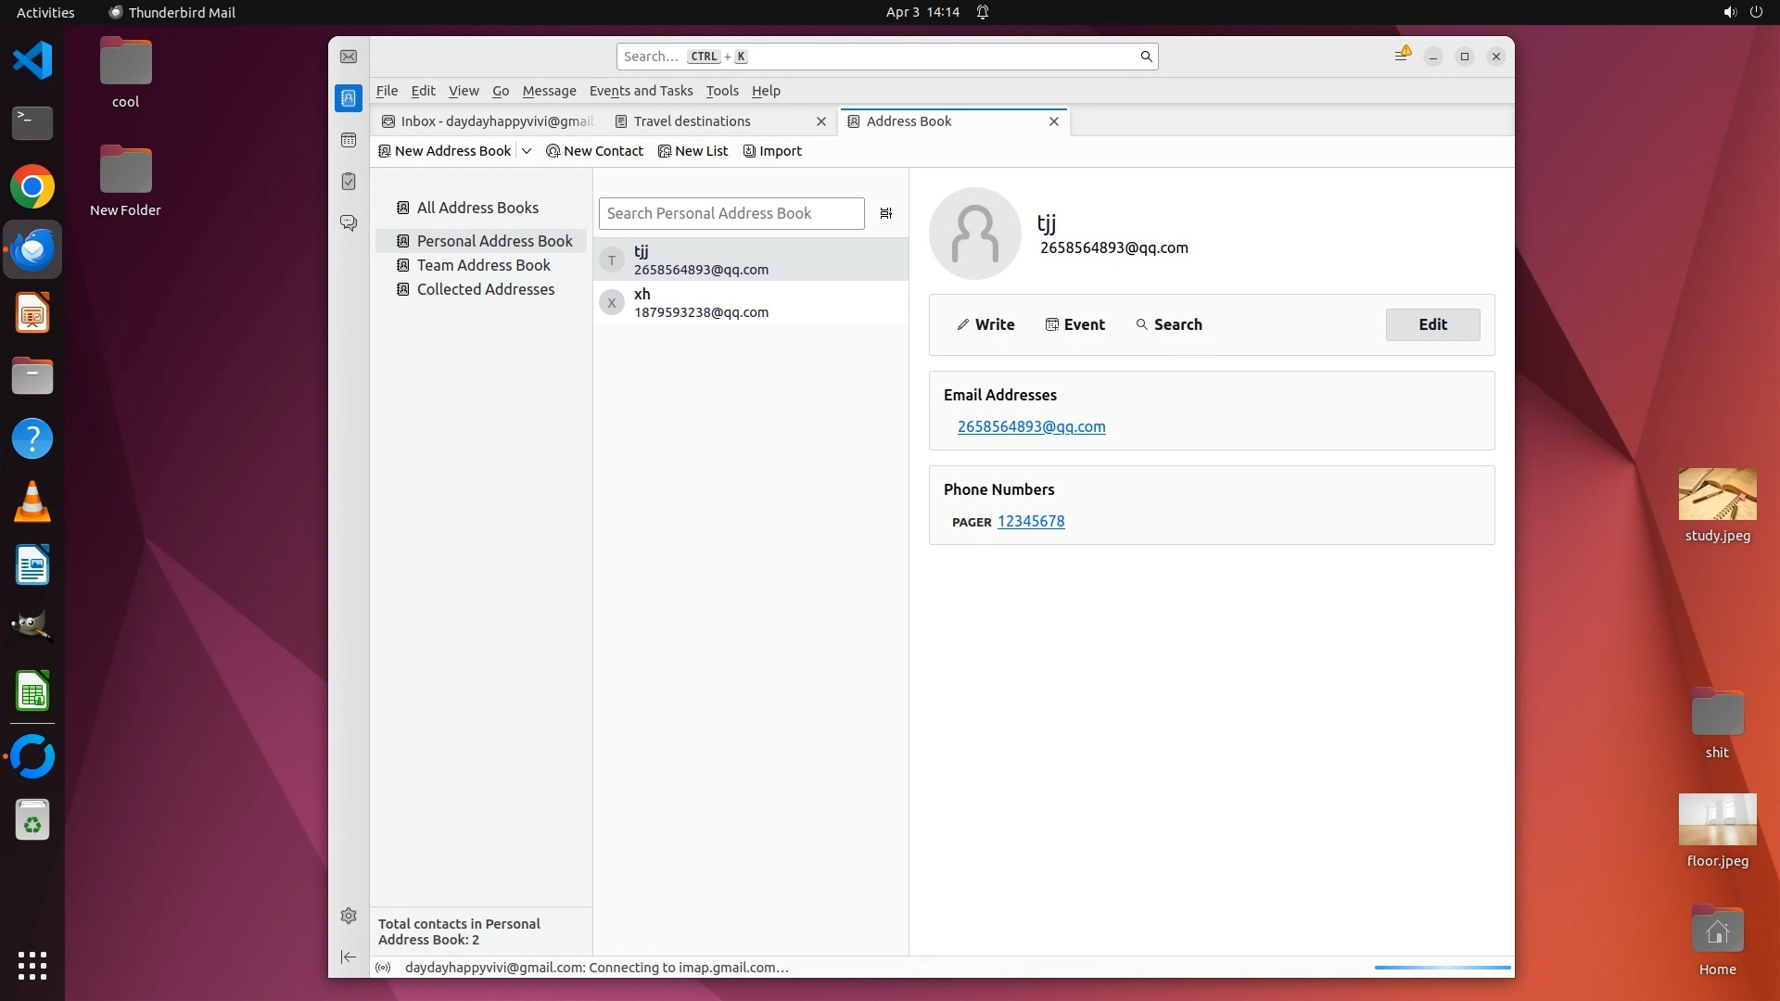Open the Events and Tasks menu
The width and height of the screenshot is (1780, 1001).
[x=641, y=91]
